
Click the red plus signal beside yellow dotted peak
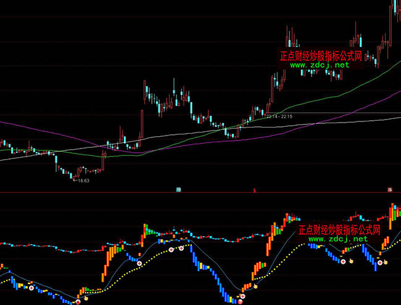tap(182, 248)
